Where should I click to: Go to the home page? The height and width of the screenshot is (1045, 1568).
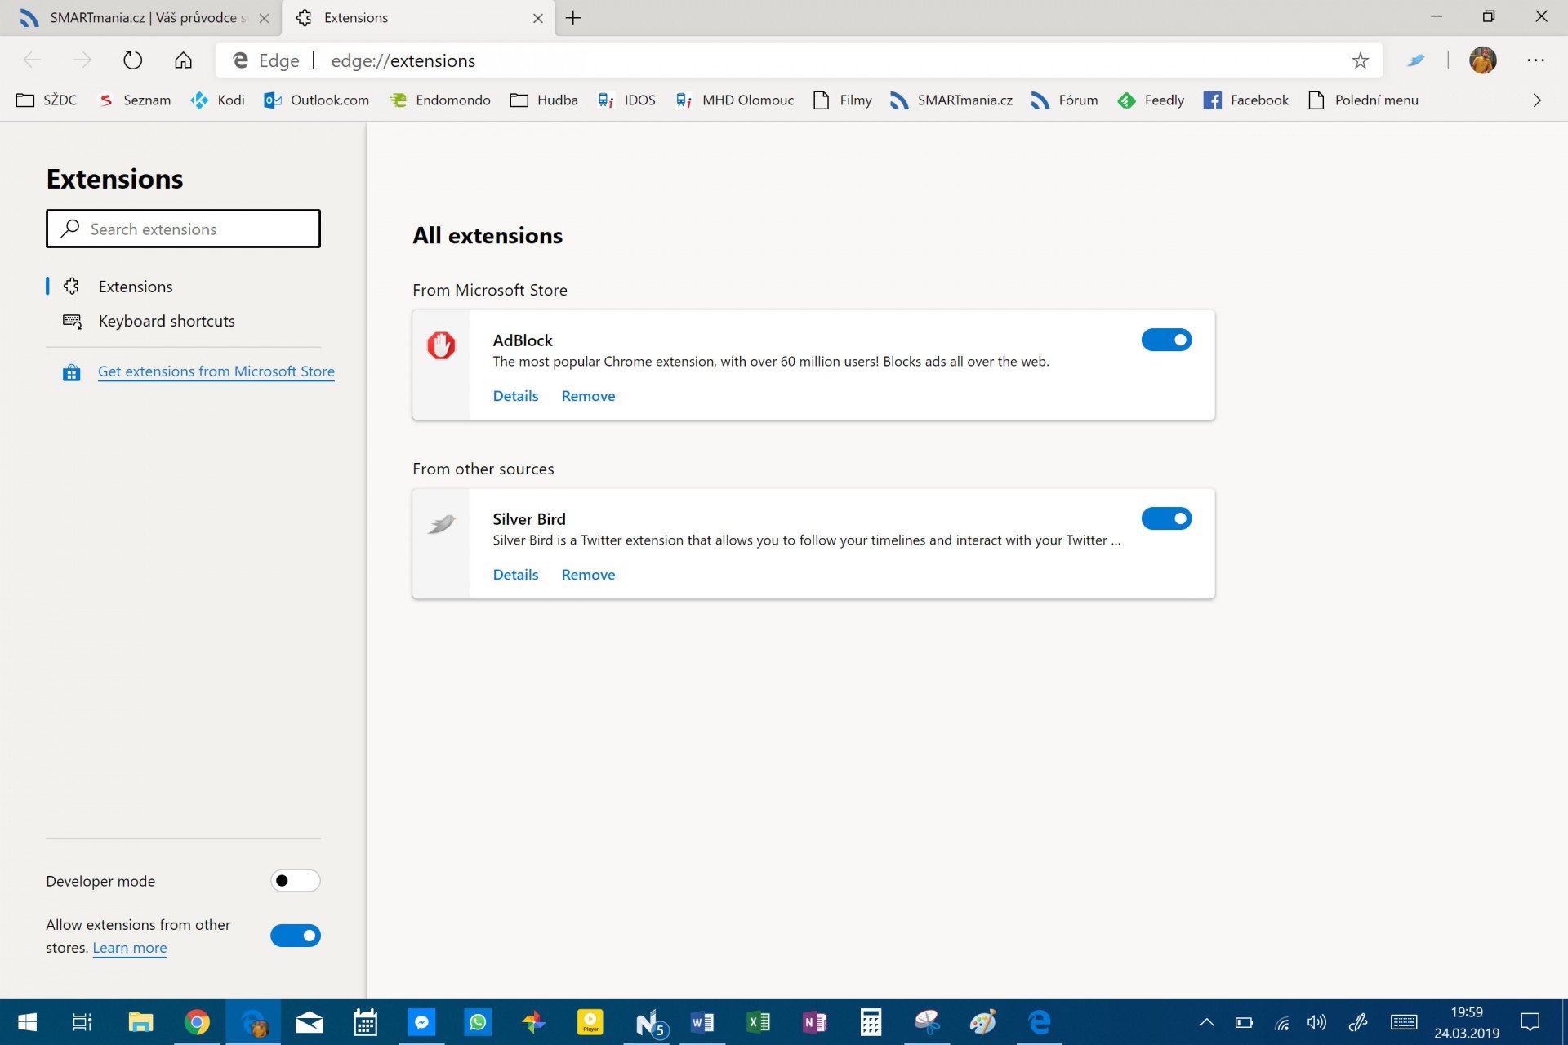click(184, 60)
